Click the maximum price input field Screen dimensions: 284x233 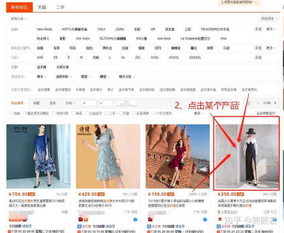pos(106,103)
